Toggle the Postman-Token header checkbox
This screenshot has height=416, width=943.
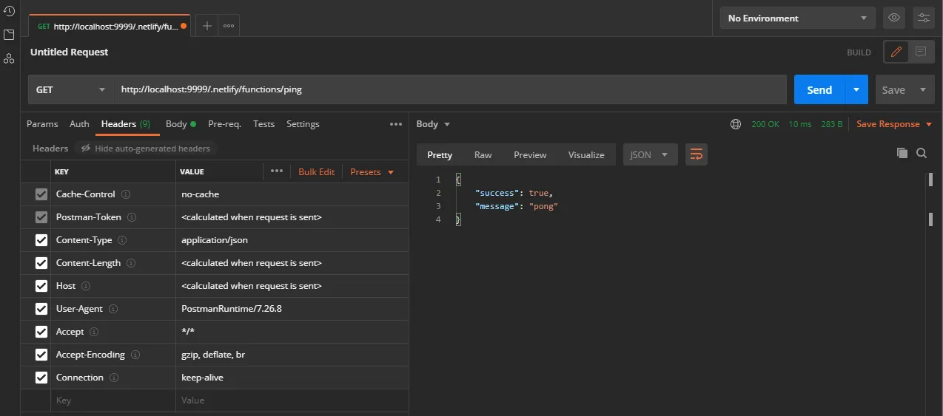[x=41, y=217]
